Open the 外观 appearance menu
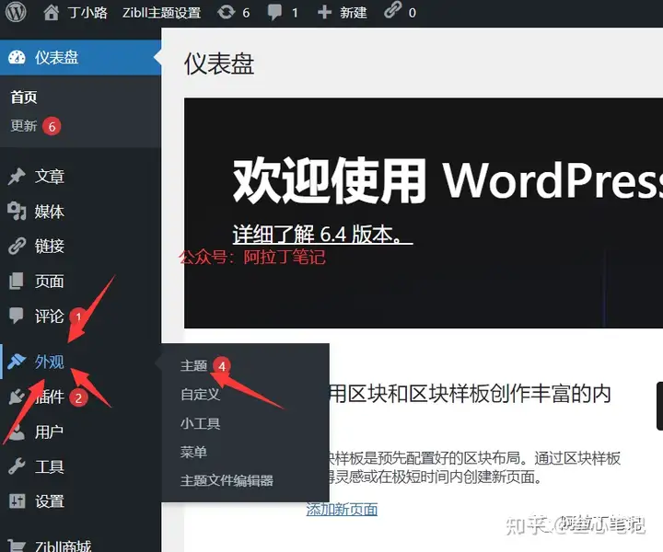Image resolution: width=663 pixels, height=552 pixels. (50, 362)
